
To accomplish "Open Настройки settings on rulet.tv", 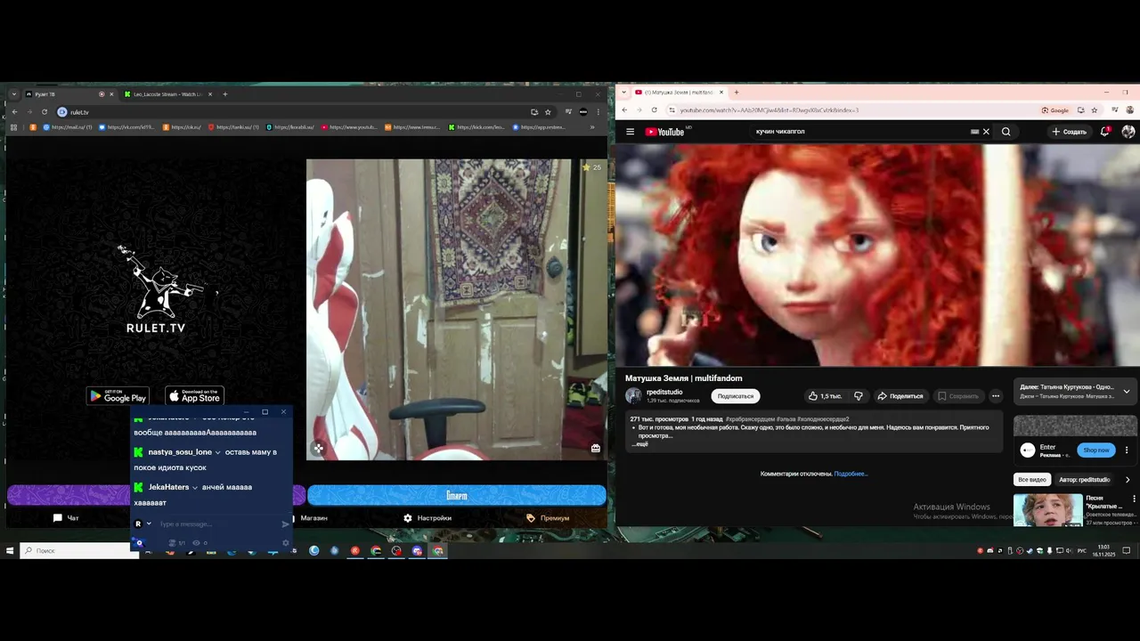I will pos(427,518).
